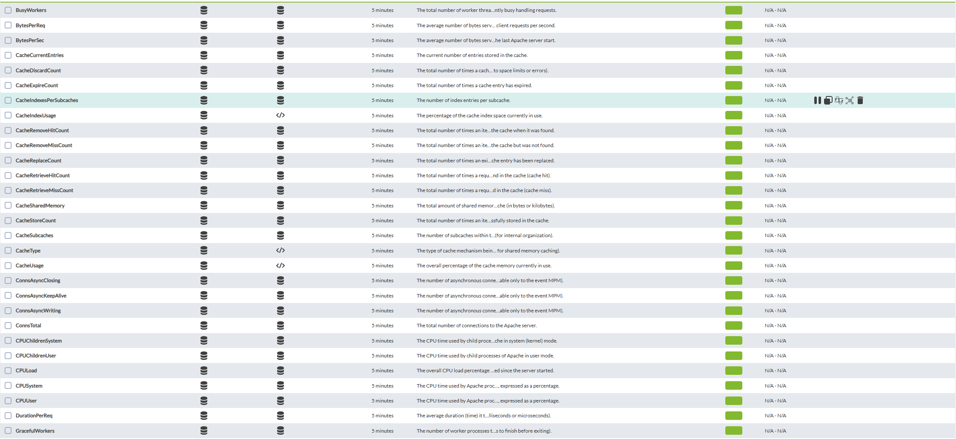The image size is (956, 439).
Task: Check the ConnsTotal checkbox
Action: click(8, 326)
